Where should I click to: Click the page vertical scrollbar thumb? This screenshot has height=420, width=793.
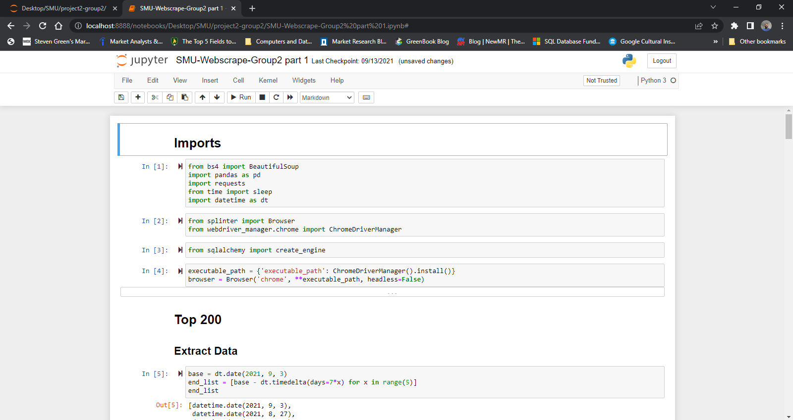coord(789,127)
